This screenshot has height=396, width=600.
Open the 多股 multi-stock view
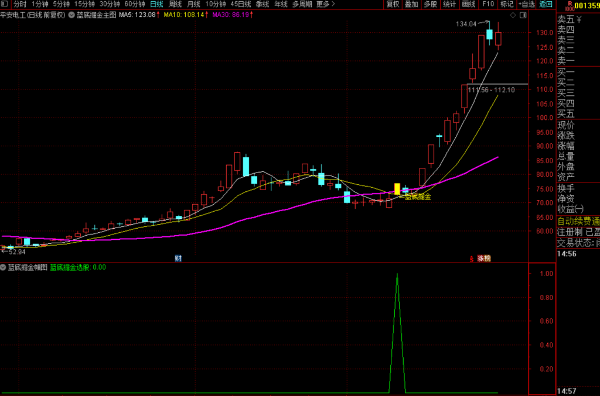(x=431, y=4)
